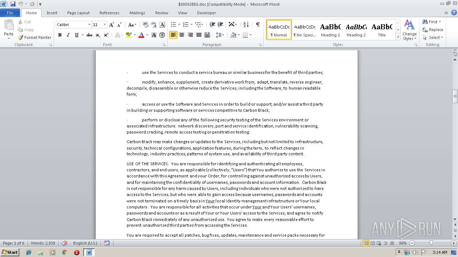This screenshot has height=257, width=458.
Task: Click Decrease Indent icon
Action: 212,25
